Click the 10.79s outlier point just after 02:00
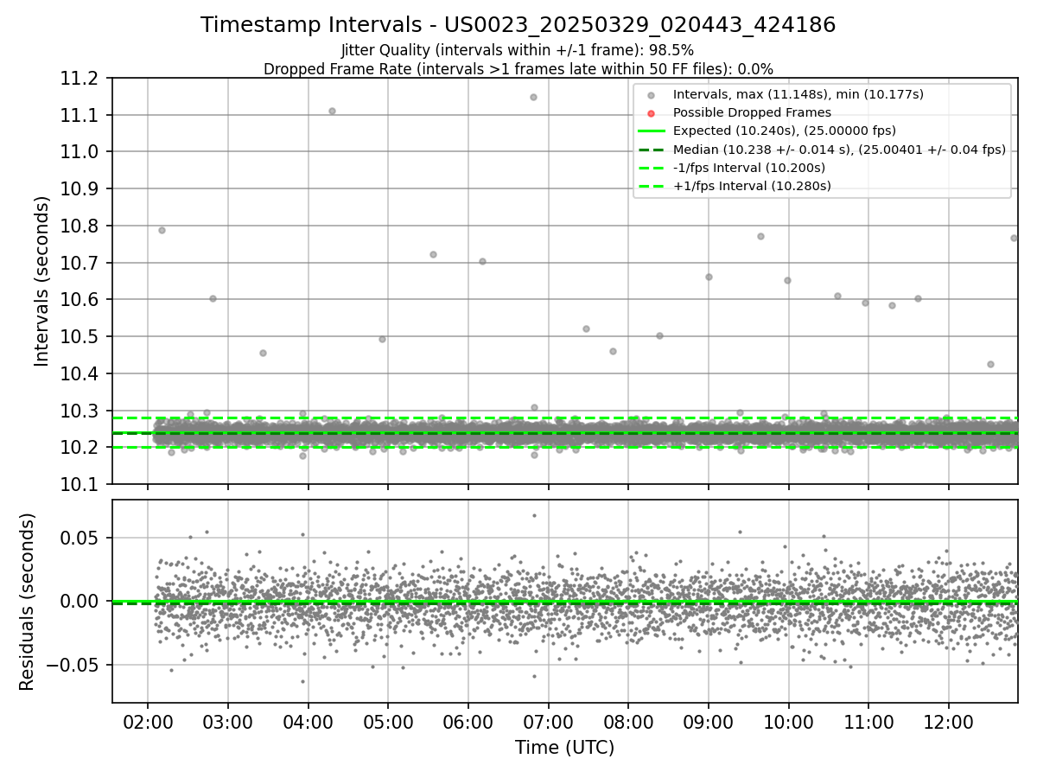Viewport: 1037px width, 778px height. [x=162, y=230]
